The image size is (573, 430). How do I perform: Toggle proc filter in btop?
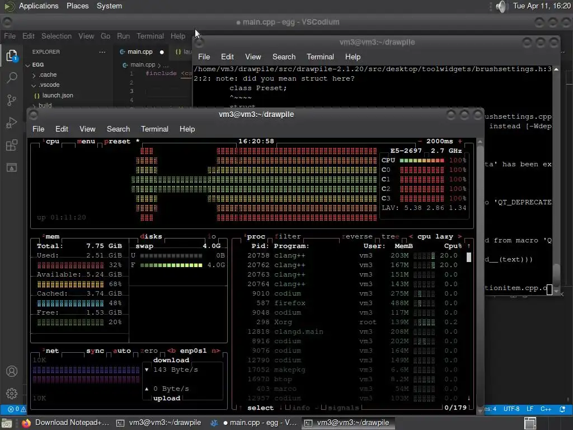coord(288,237)
